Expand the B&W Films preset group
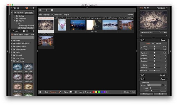 click(16, 40)
